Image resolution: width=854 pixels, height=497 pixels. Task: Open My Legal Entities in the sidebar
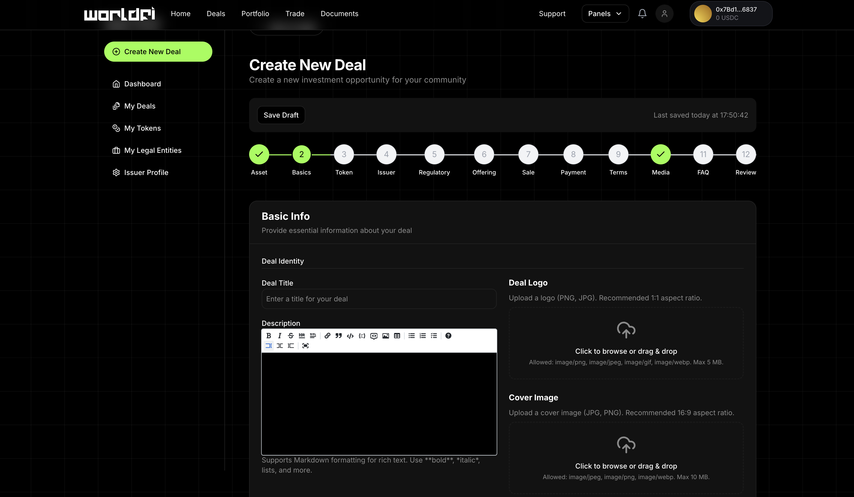[152, 150]
